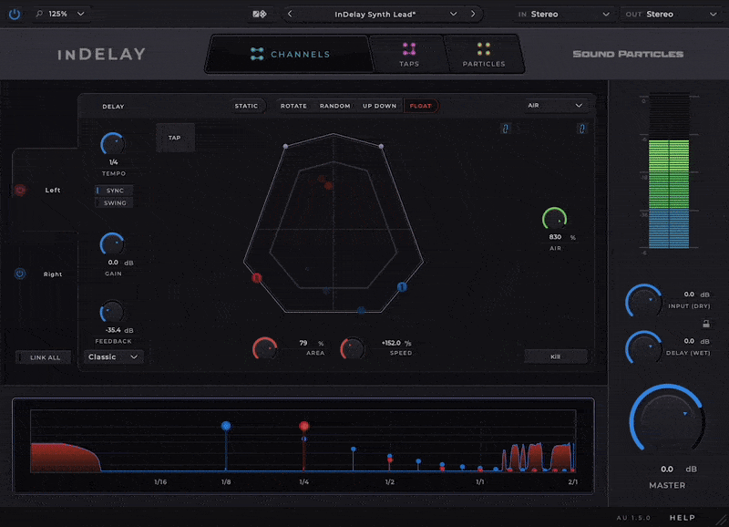This screenshot has width=729, height=527.
Task: Select the blue tap marker at 1/8
Action: point(226,426)
